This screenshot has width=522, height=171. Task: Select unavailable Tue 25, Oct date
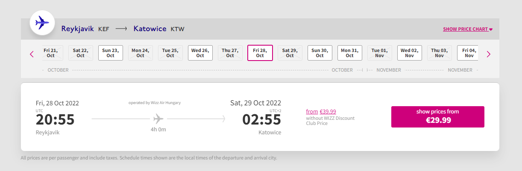pos(170,53)
